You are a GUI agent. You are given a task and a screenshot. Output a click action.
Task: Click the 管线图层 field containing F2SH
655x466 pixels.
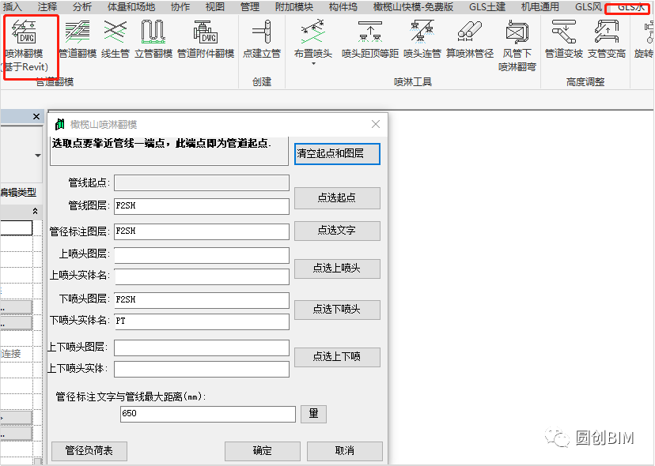[202, 206]
